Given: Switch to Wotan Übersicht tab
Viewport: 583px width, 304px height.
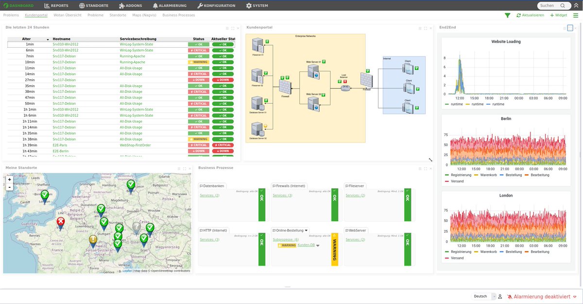Looking at the screenshot, I should pos(69,15).
